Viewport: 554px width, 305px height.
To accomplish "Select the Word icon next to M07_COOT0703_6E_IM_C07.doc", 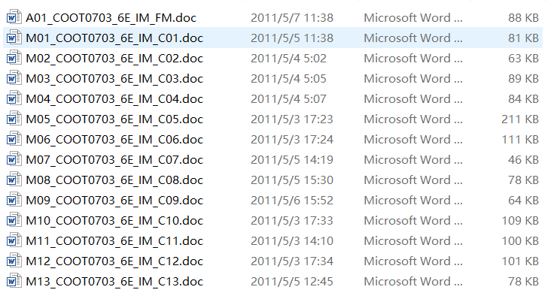I will click(x=14, y=159).
